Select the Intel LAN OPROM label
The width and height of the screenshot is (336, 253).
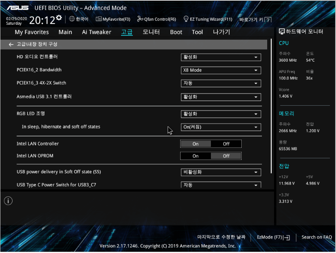point(35,156)
